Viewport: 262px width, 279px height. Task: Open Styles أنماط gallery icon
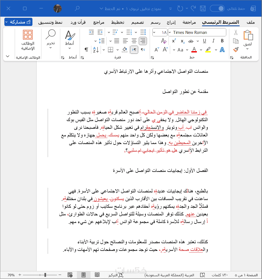click(x=70, y=35)
